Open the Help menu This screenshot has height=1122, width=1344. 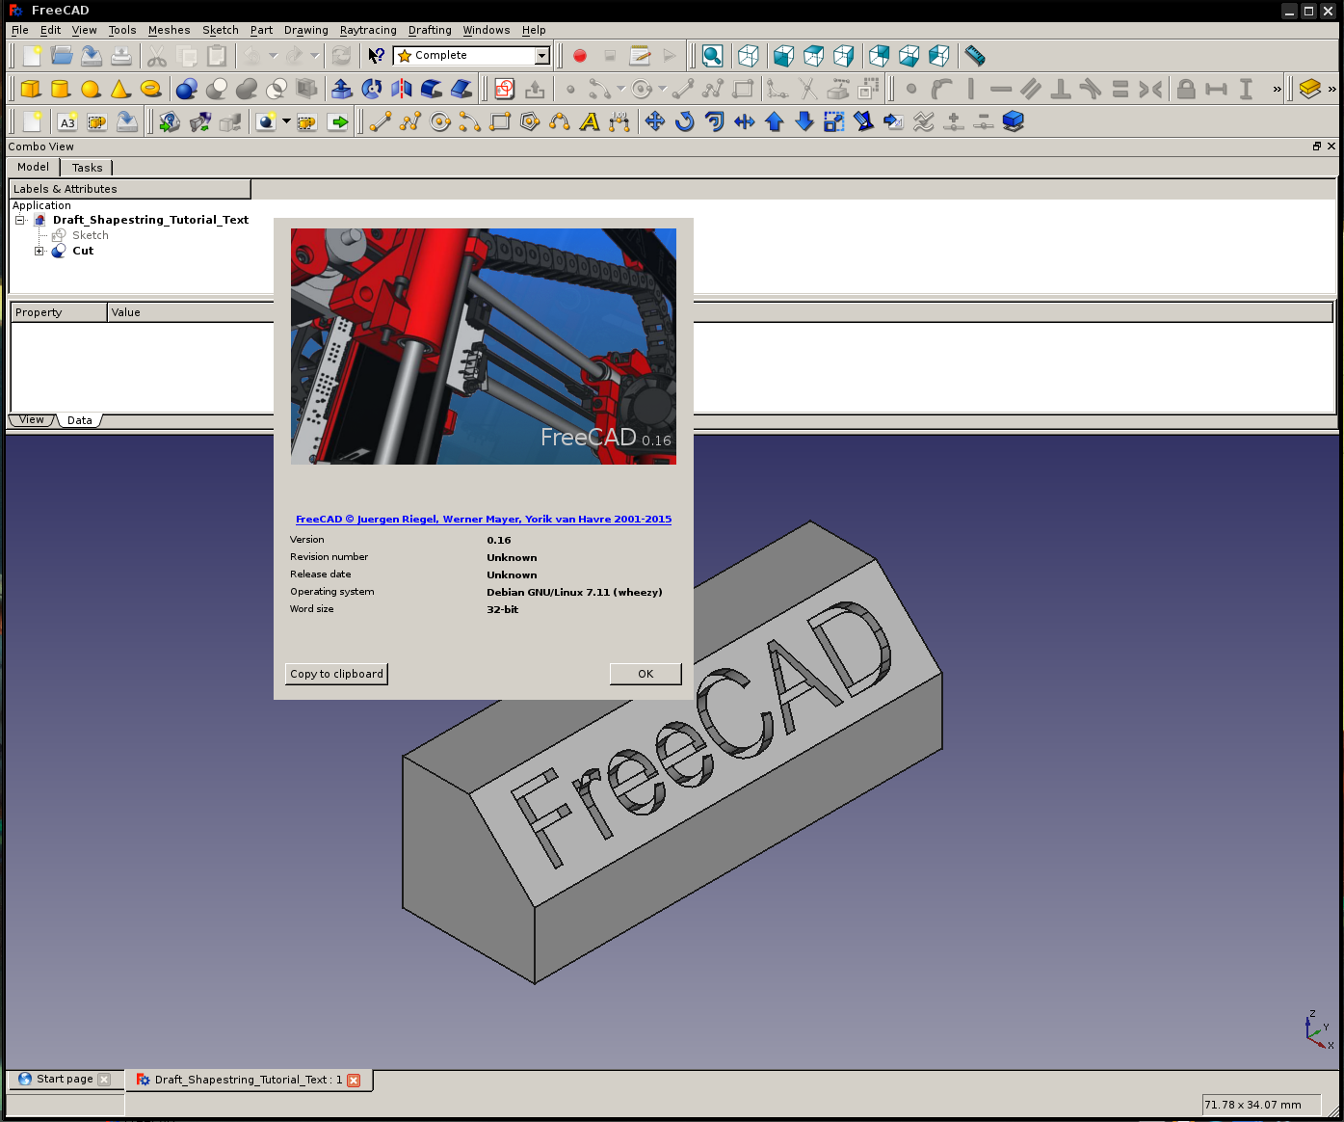534,30
